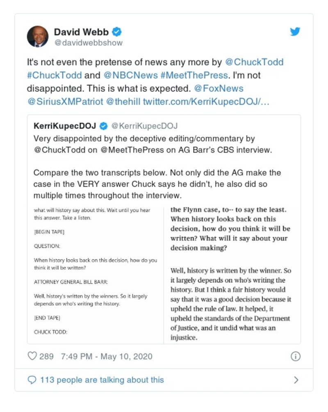Click the Twitter bird logo

point(295,32)
